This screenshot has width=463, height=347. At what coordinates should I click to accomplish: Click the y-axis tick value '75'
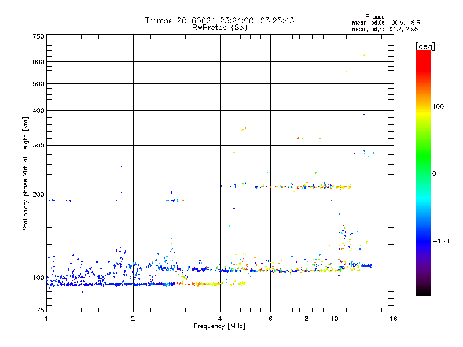[x=41, y=310]
